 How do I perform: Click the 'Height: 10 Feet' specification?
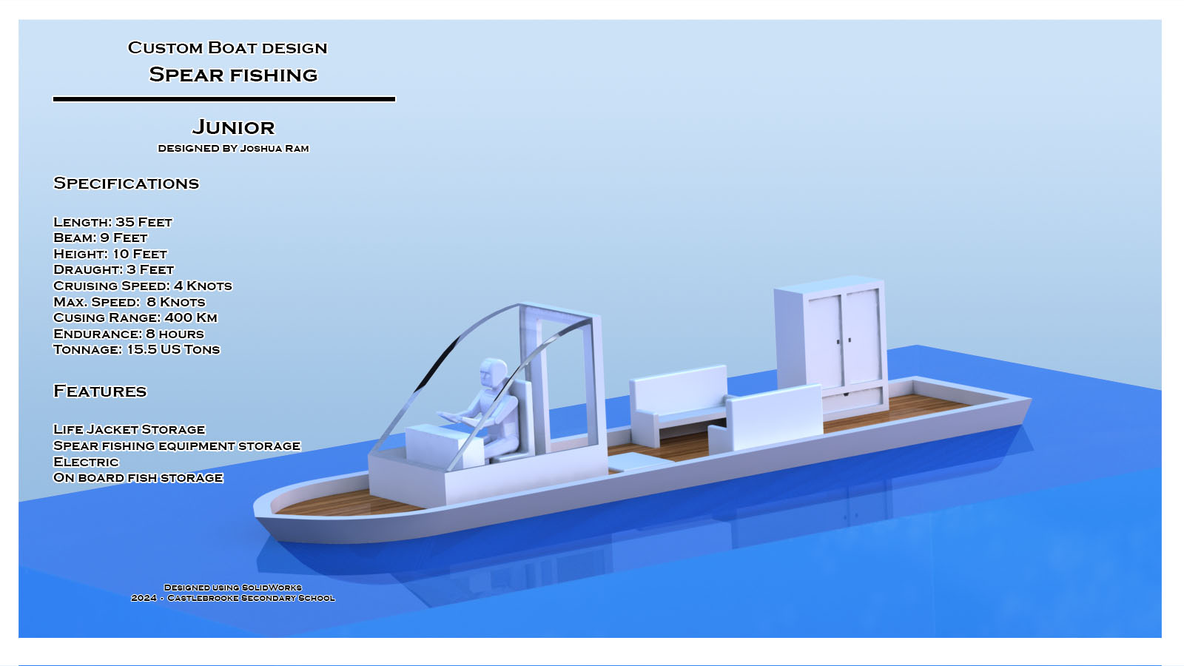coord(110,254)
